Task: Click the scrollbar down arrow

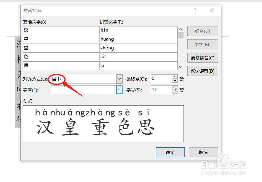Action: click(181, 67)
